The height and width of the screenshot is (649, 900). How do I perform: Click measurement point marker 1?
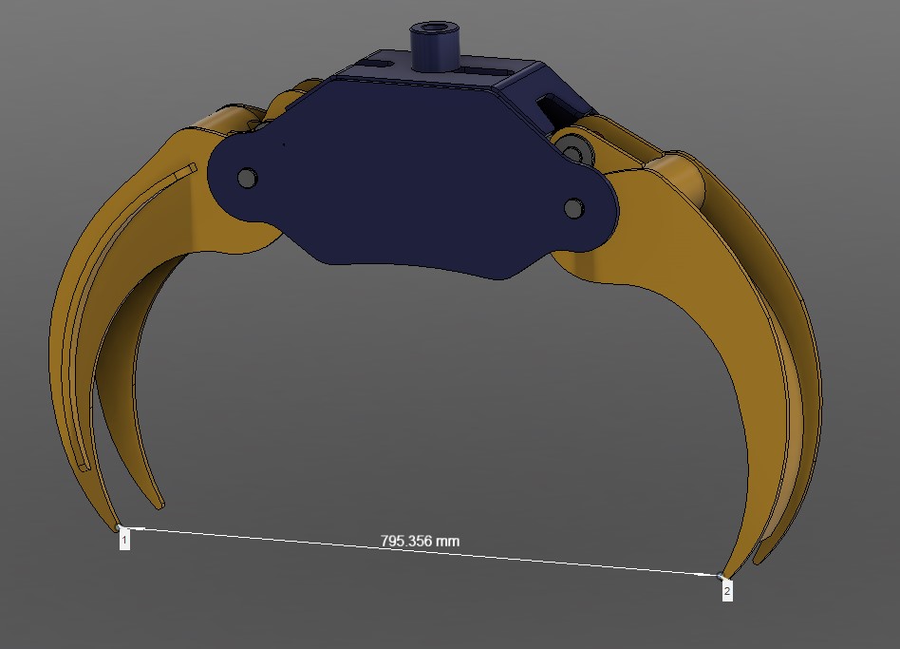pyautogui.click(x=124, y=540)
